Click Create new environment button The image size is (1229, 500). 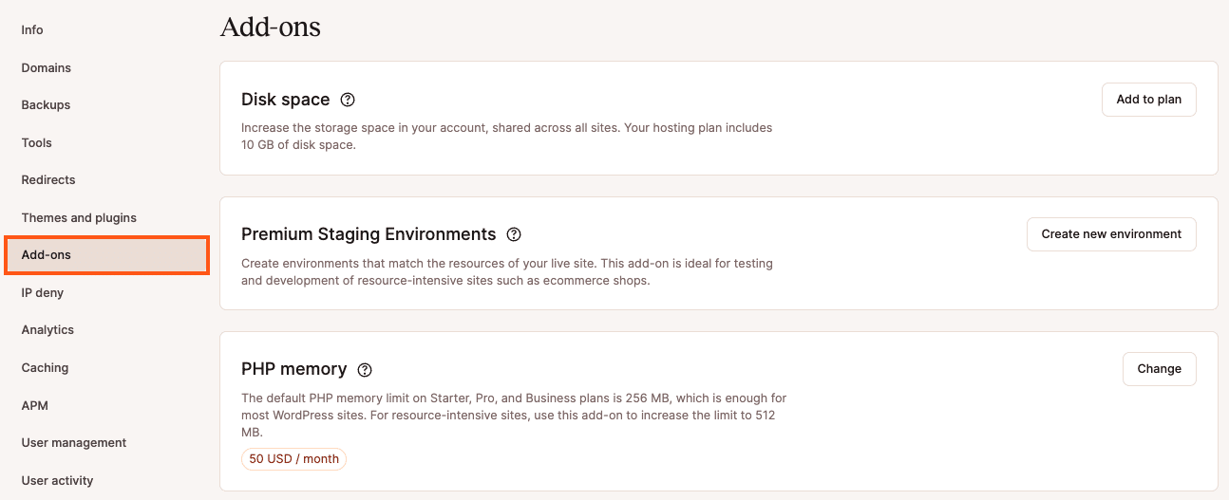[x=1111, y=234]
